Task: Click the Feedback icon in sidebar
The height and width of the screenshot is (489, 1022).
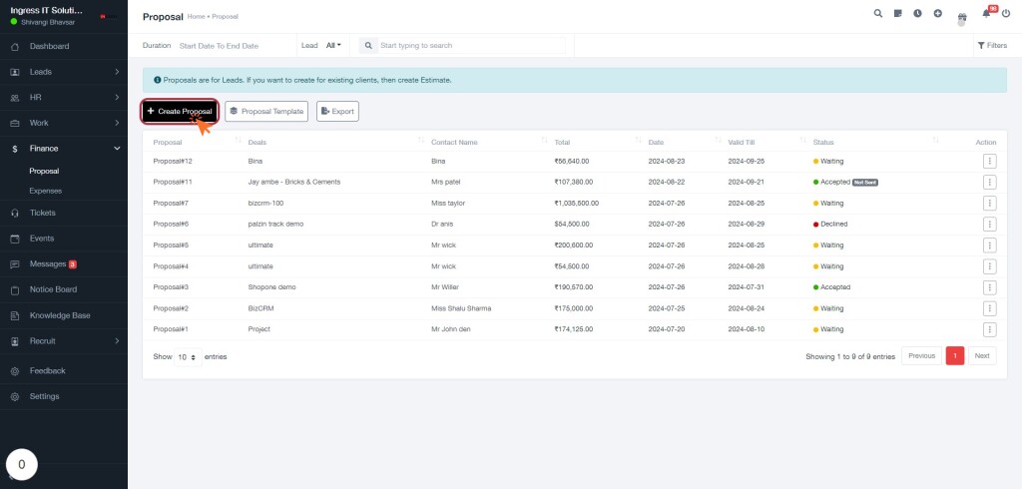Action: (15, 371)
